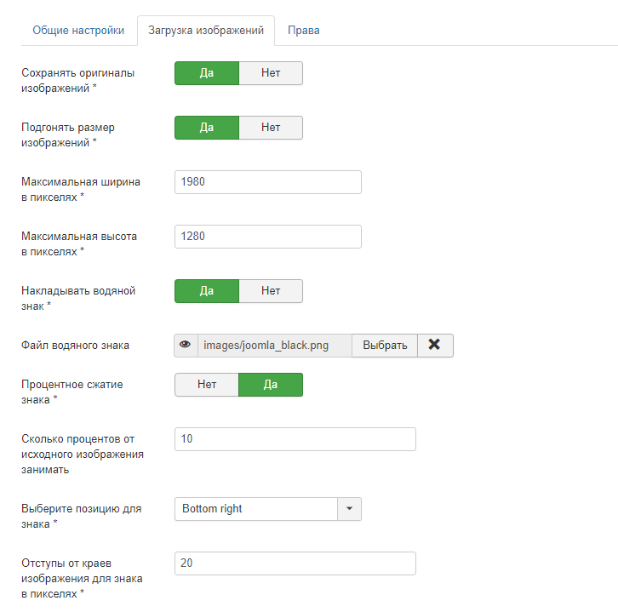The image size is (618, 612).
Task: Click the images/joomla_black.png path field
Action: [x=275, y=346]
